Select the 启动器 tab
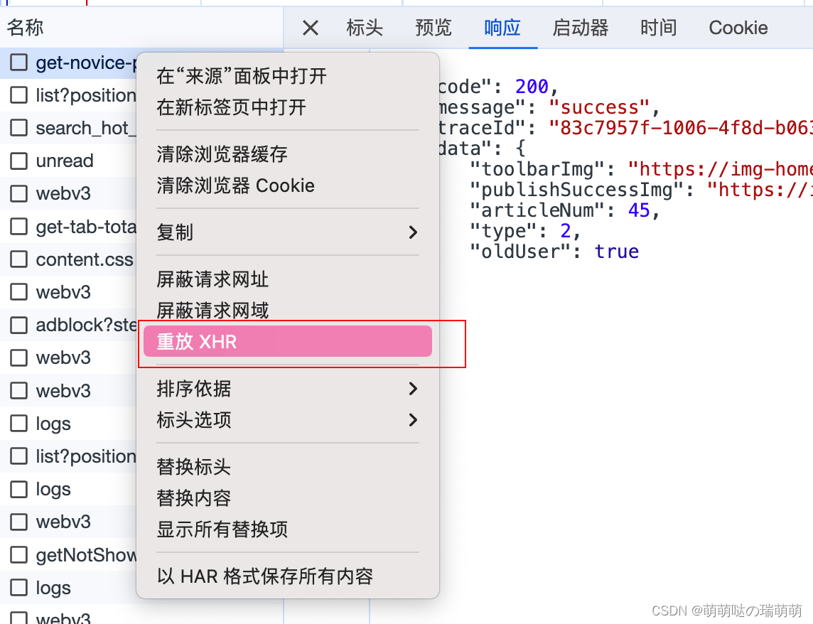 point(580,28)
